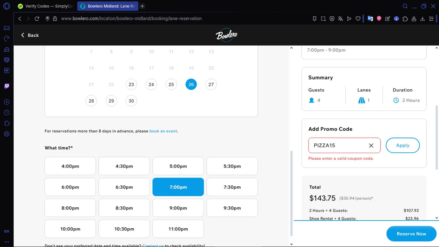Go Back using the page header button
This screenshot has height=247, width=439.
pyautogui.click(x=30, y=35)
